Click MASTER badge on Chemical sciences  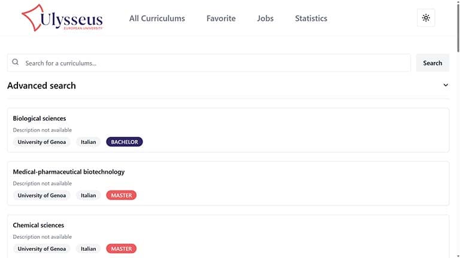pos(121,248)
